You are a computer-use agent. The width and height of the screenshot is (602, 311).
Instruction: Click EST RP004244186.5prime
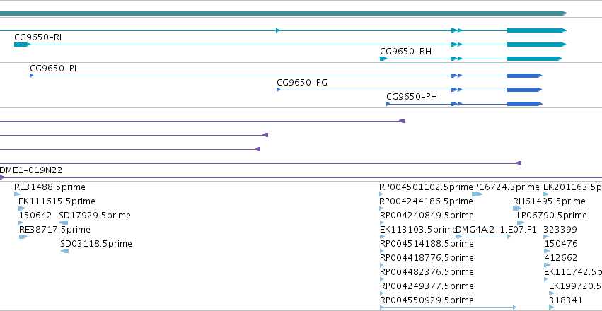tap(426, 201)
